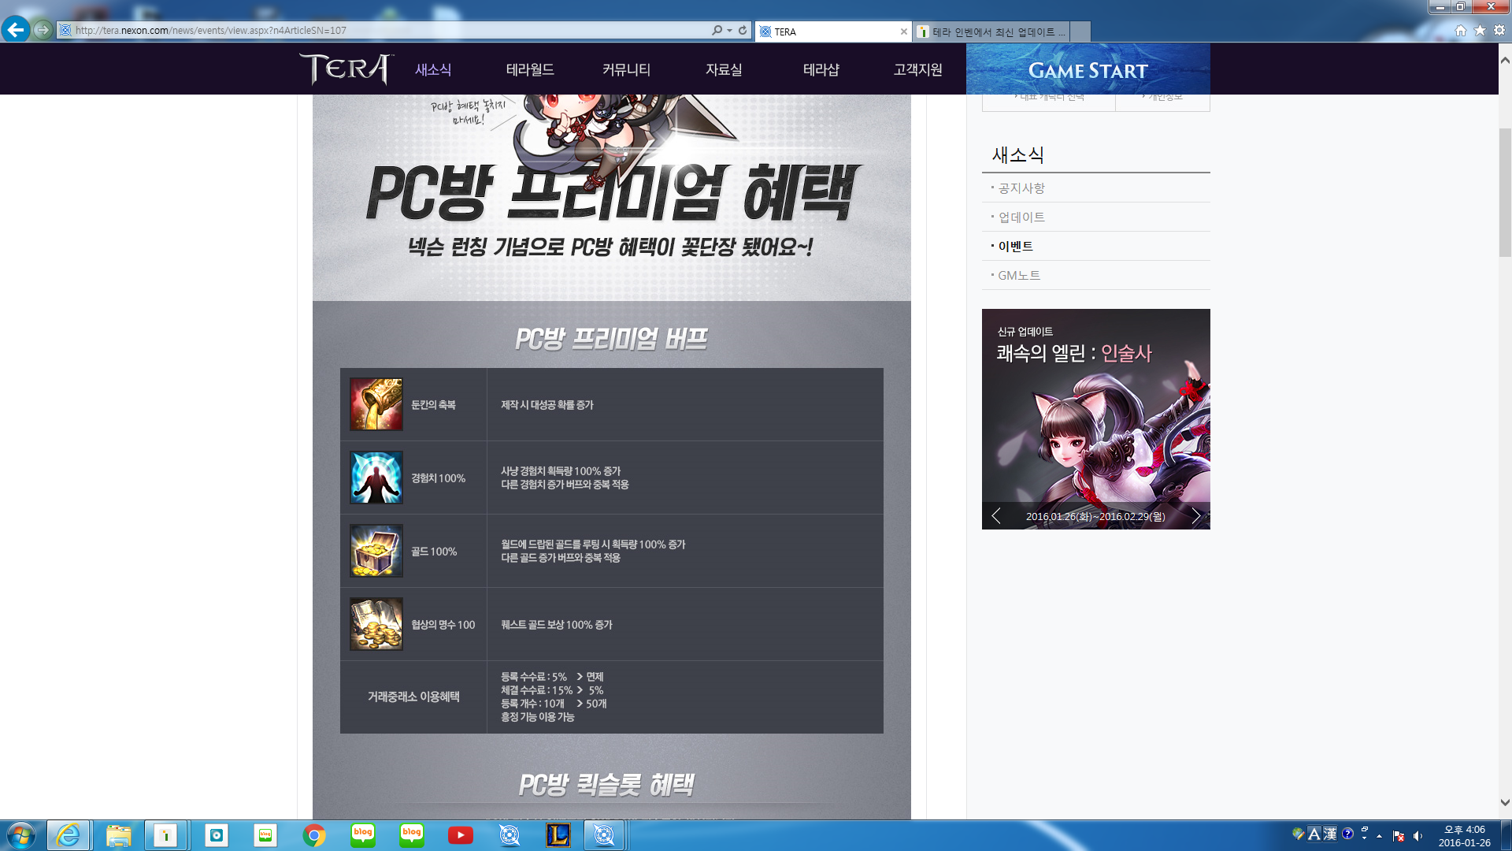The image size is (1512, 851).
Task: Open the address bar autocomplete dropdown arrow
Action: [729, 30]
